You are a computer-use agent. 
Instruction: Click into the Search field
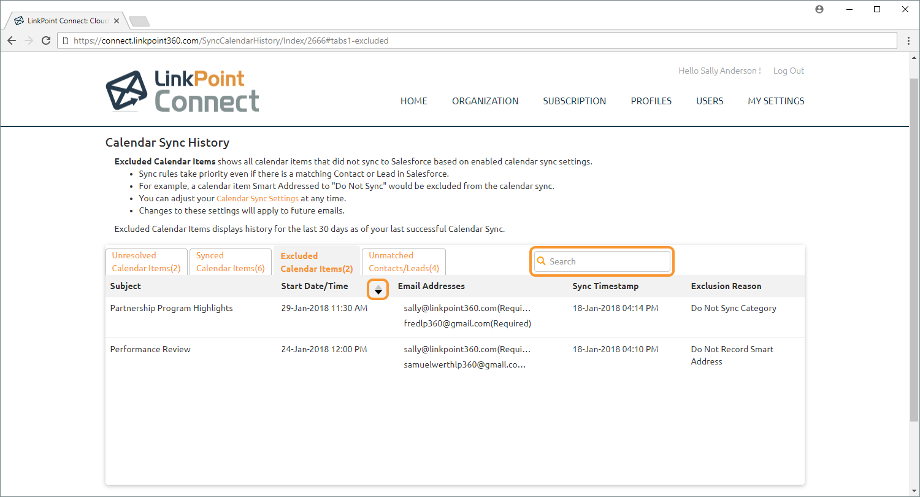[x=602, y=261]
